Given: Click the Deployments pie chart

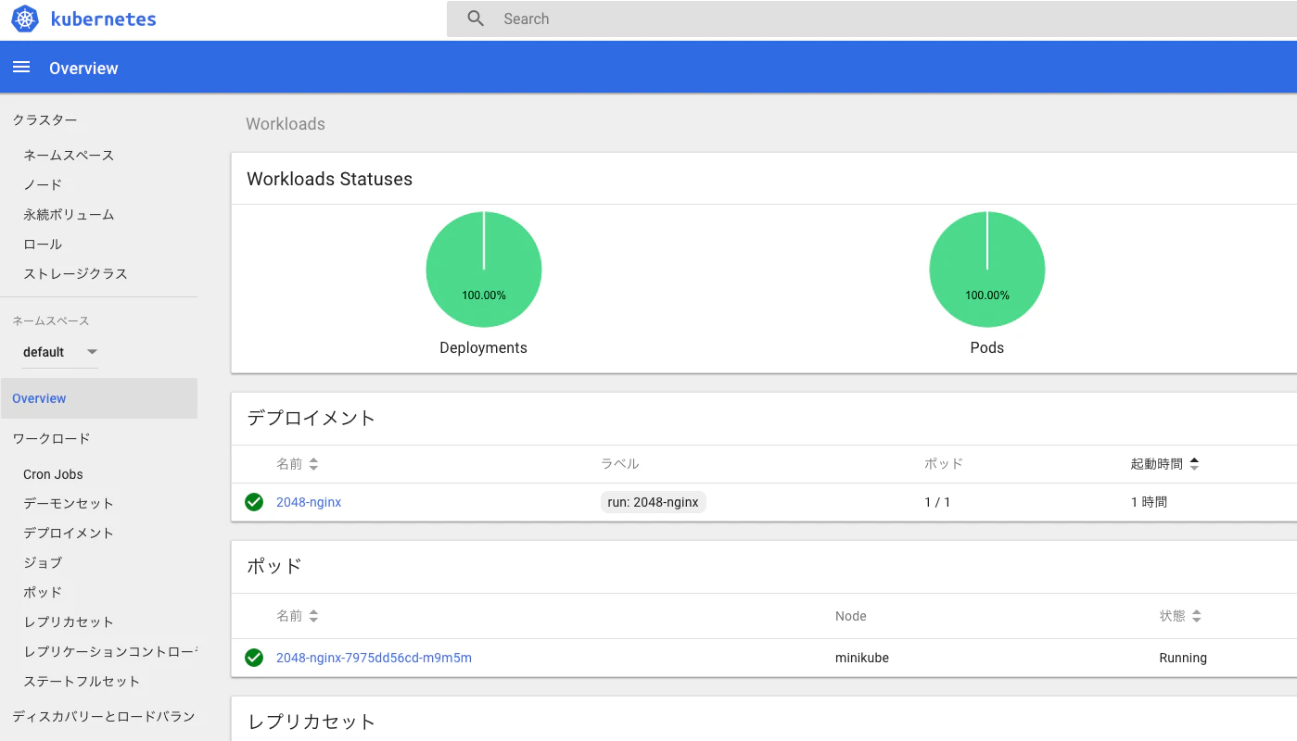Looking at the screenshot, I should click(x=484, y=269).
